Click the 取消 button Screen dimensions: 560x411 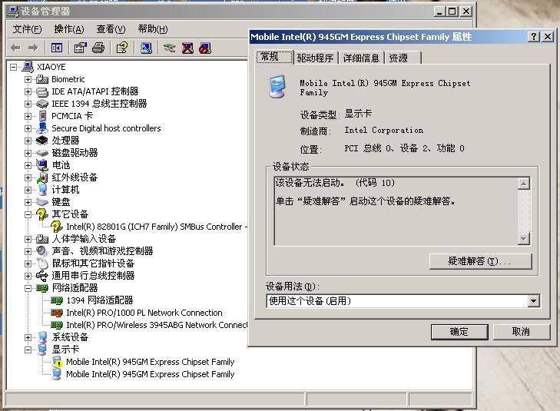pos(521,332)
